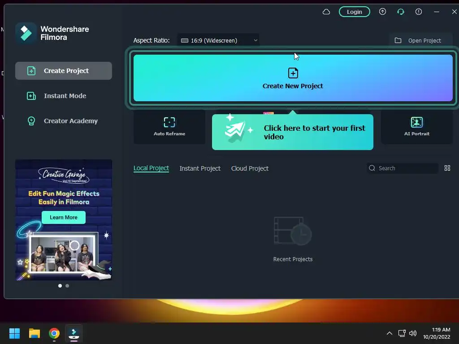Open the cloud storage icon
The width and height of the screenshot is (459, 344).
[x=326, y=12]
